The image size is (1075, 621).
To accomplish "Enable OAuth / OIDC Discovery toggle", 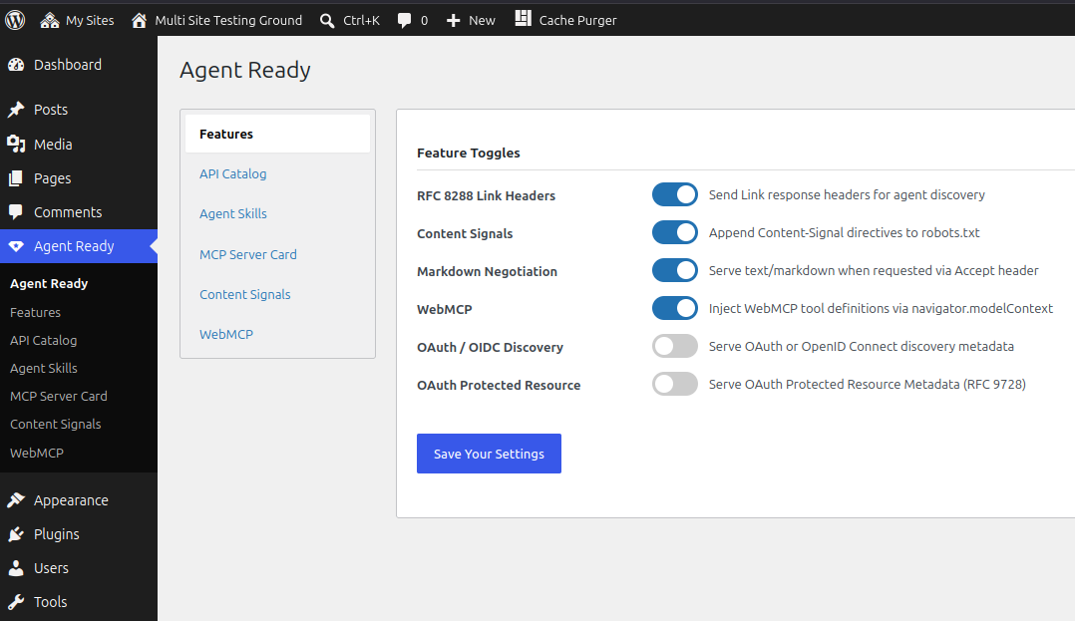I will click(674, 346).
